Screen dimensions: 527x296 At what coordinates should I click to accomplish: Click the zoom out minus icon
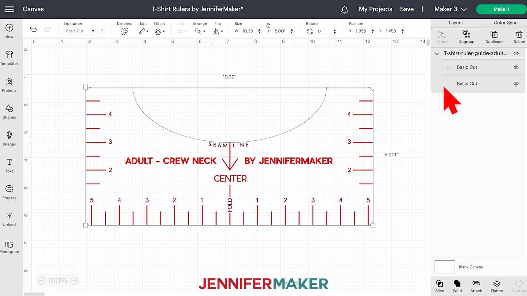(41, 281)
